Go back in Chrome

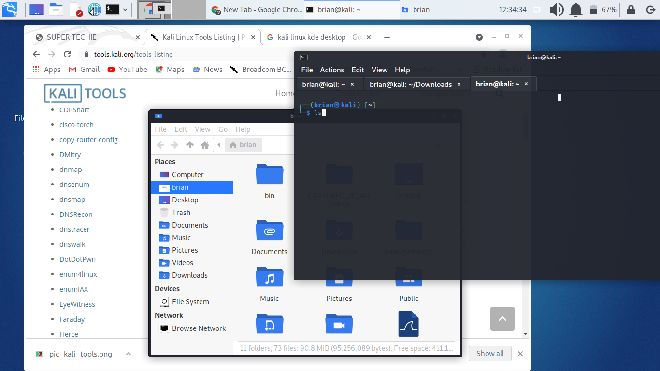tap(36, 54)
